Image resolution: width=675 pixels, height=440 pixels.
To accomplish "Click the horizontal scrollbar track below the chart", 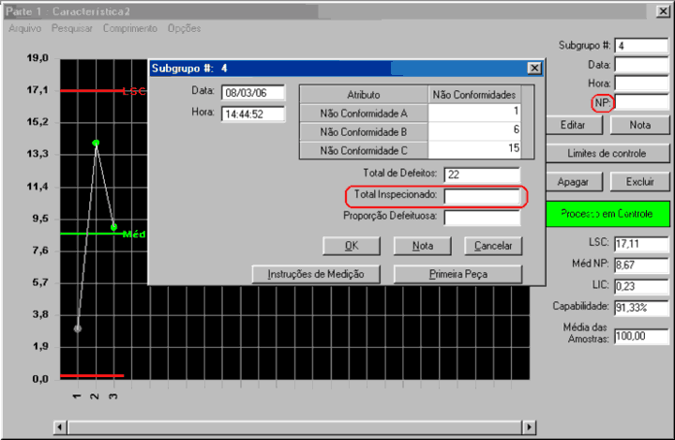I will (x=294, y=428).
